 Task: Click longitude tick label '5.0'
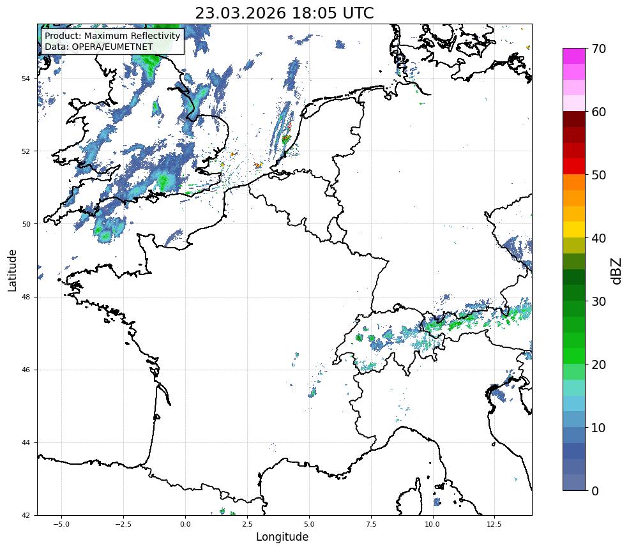pos(309,524)
